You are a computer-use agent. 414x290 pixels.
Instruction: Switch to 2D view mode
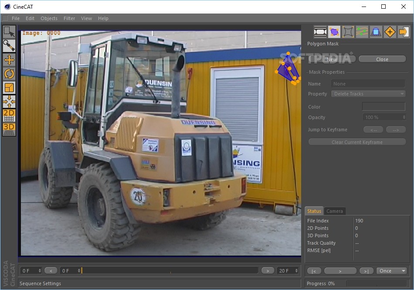[x=9, y=116]
